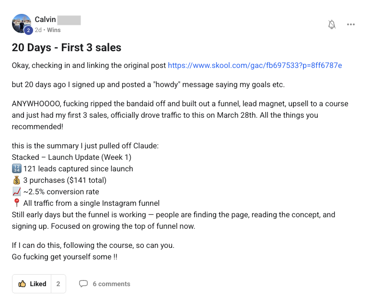This screenshot has height=301, width=372.
Task: Toggle the post notification bell
Action: 332,24
